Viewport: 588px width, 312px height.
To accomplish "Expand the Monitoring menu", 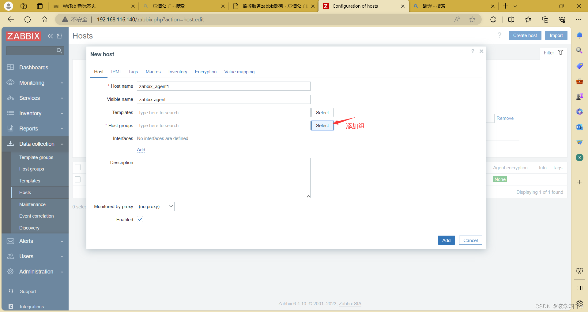I will click(x=35, y=83).
